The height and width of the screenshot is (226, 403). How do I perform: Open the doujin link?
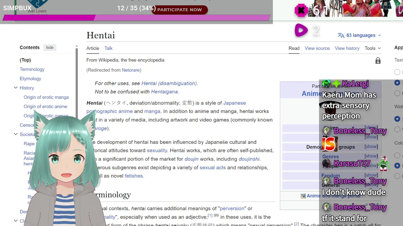click(191, 159)
